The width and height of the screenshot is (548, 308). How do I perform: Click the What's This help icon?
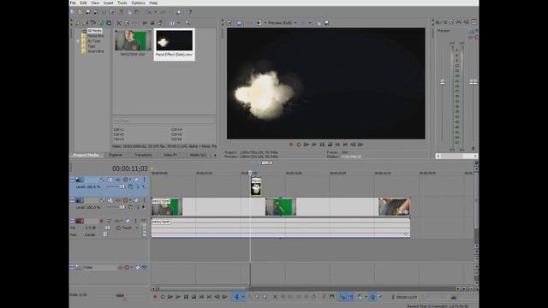coord(189,12)
